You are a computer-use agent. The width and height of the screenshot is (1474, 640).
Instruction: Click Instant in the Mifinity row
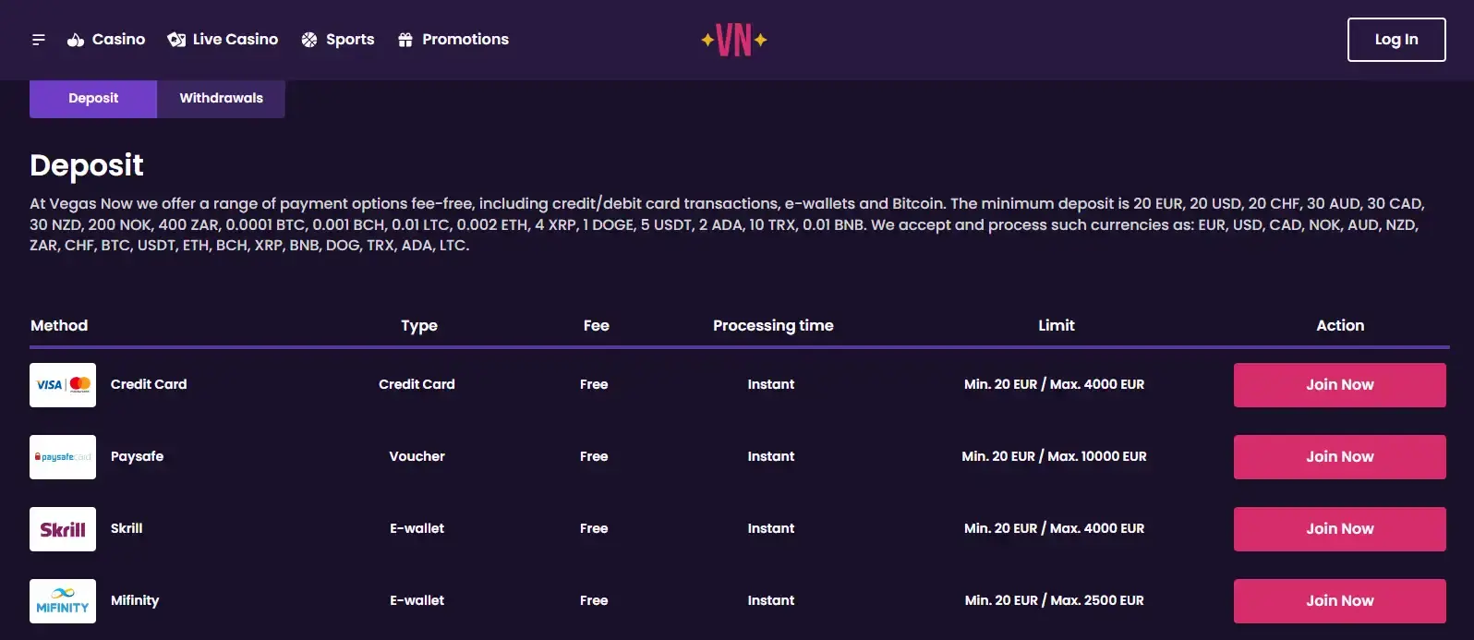771,600
